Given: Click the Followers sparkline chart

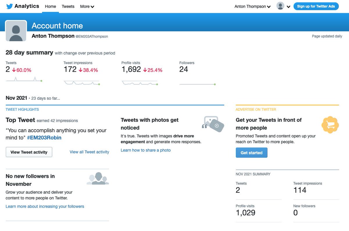Looking at the screenshot, I should tap(197, 84).
